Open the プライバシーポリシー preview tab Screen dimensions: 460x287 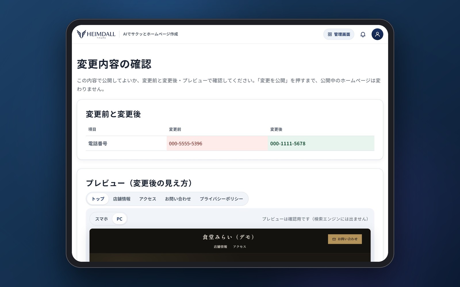221,199
